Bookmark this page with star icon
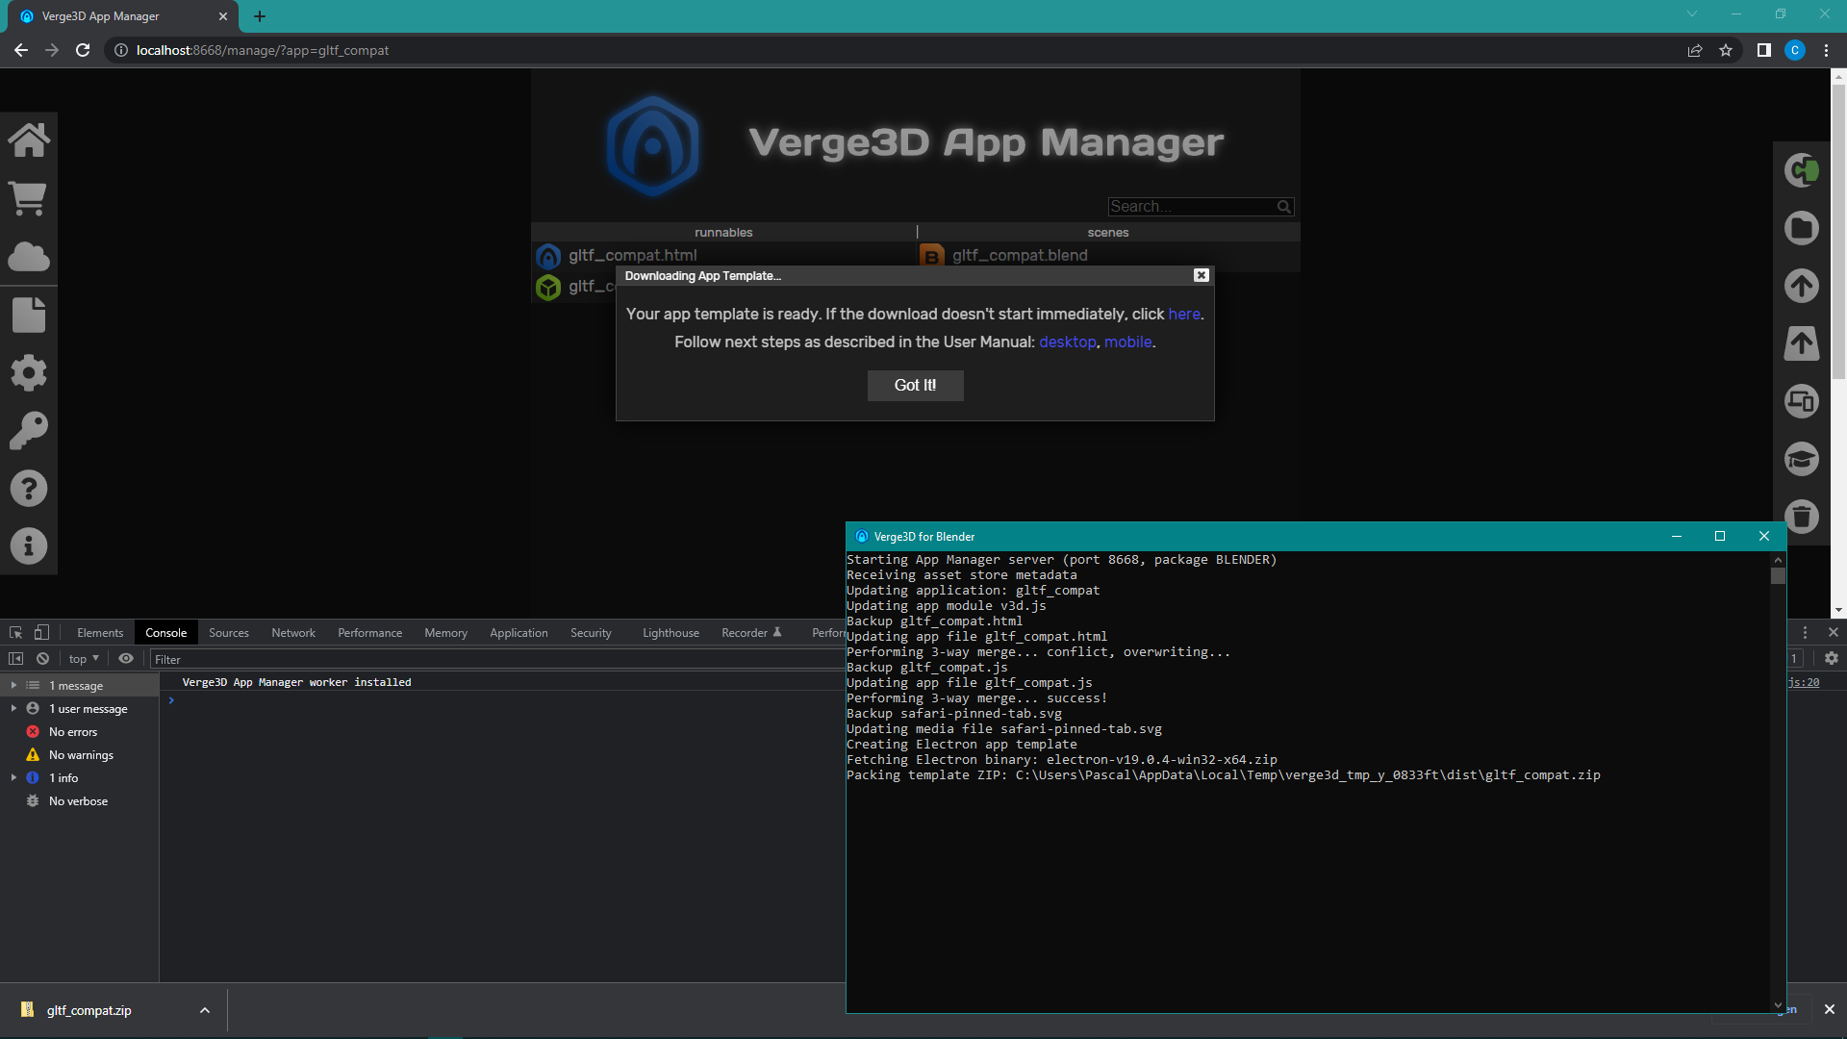Image resolution: width=1847 pixels, height=1039 pixels. coord(1726,50)
